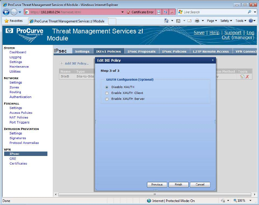The width and height of the screenshot is (259, 205).
Task: Open GRE under VPN
Action: coord(13,159)
